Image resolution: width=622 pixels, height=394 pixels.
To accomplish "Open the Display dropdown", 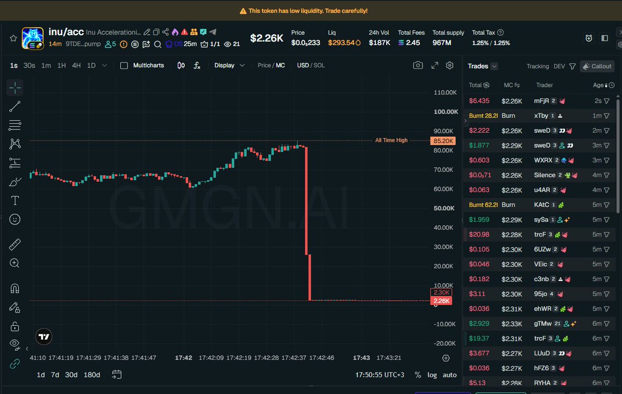I will point(230,65).
